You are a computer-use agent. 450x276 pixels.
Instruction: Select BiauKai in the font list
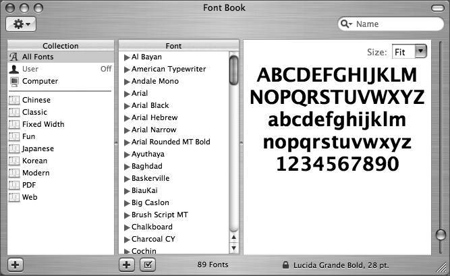pos(144,190)
